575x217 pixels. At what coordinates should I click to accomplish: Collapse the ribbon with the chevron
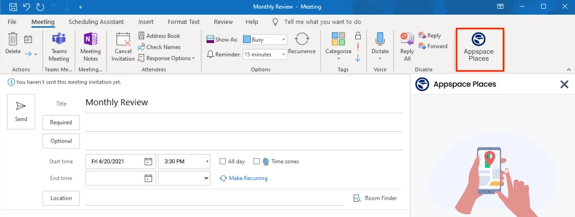[x=569, y=69]
